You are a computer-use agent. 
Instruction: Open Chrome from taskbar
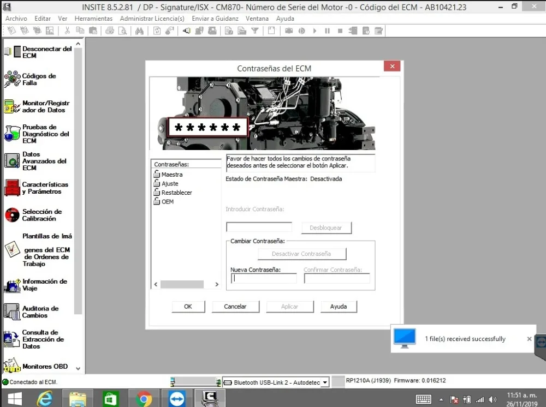(144, 399)
